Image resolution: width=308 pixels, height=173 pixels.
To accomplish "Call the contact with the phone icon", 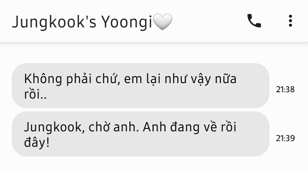I will pos(254,21).
